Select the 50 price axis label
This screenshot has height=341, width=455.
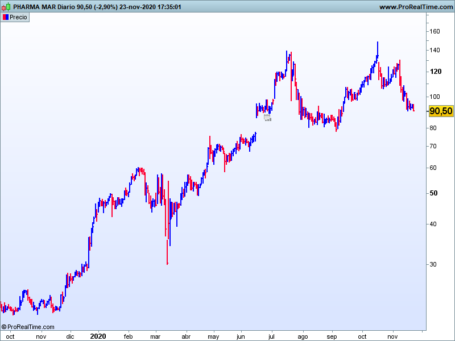(433, 193)
